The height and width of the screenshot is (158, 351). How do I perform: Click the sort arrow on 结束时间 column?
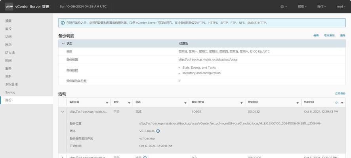(336, 102)
